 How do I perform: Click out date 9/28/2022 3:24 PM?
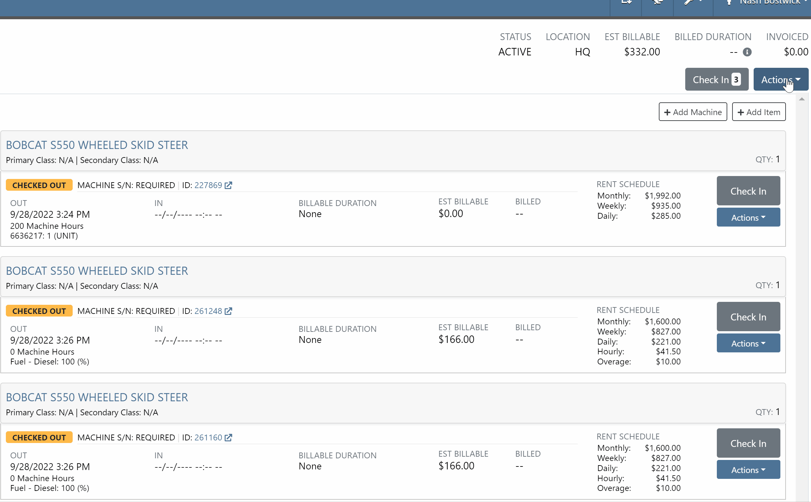tap(50, 214)
